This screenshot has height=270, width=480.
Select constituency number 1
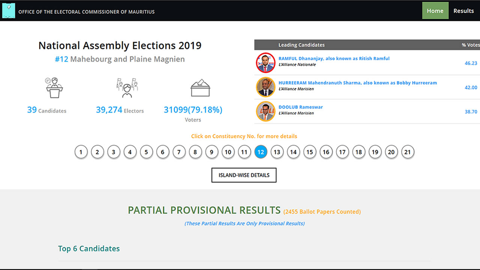(x=81, y=152)
